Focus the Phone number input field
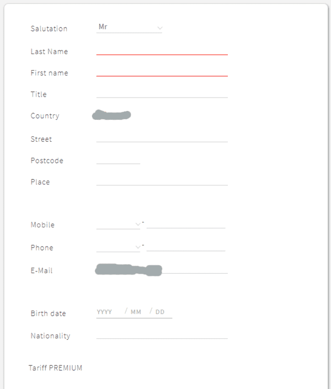 point(185,247)
